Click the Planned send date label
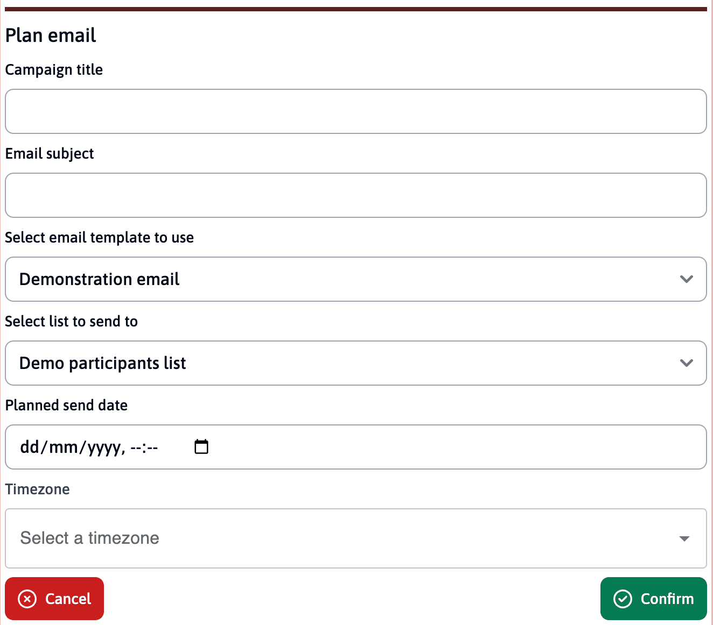 coord(66,406)
